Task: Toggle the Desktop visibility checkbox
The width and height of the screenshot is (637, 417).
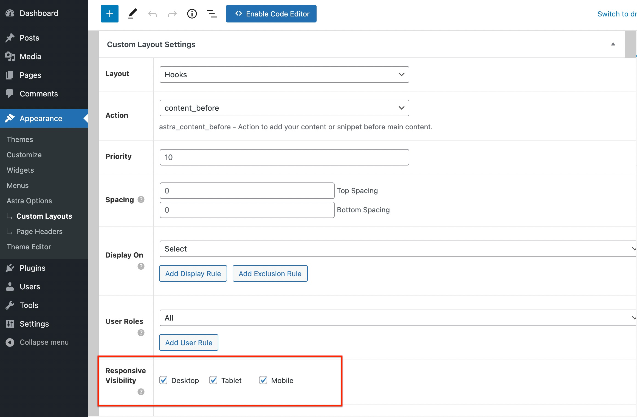Action: 163,380
